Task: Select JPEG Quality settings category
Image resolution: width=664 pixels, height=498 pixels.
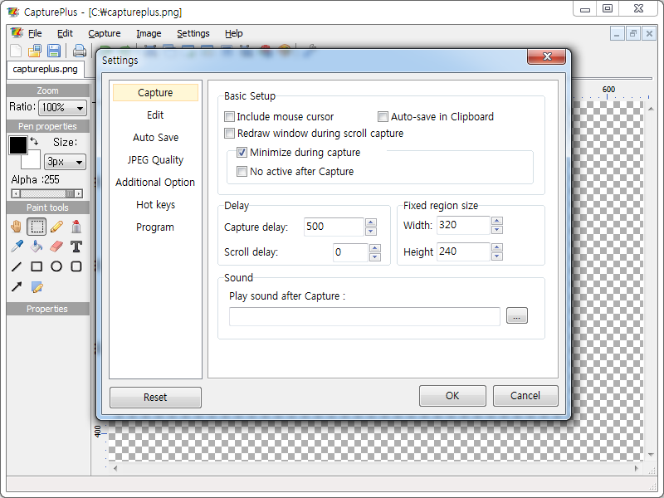Action: tap(155, 160)
